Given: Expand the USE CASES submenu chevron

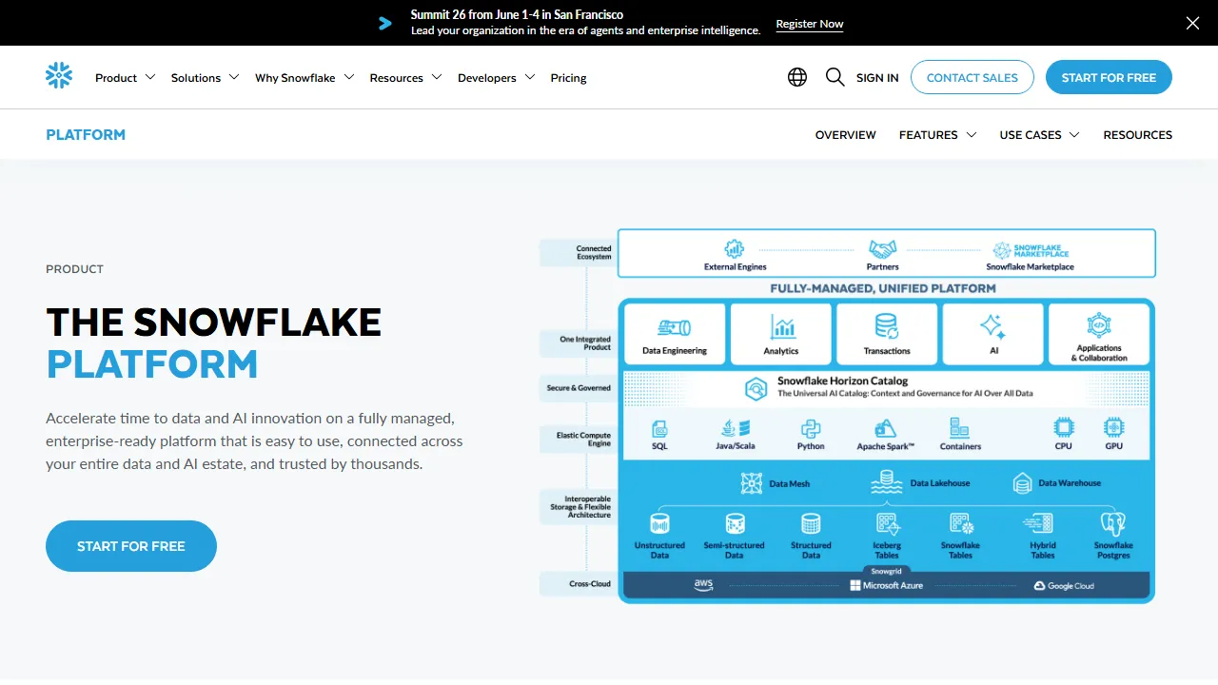Looking at the screenshot, I should pyautogui.click(x=1074, y=135).
